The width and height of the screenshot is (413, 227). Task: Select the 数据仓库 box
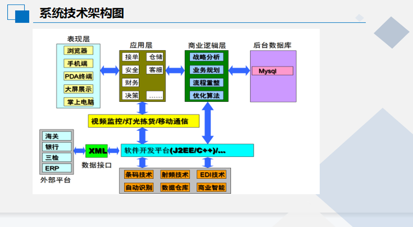pos(175,188)
